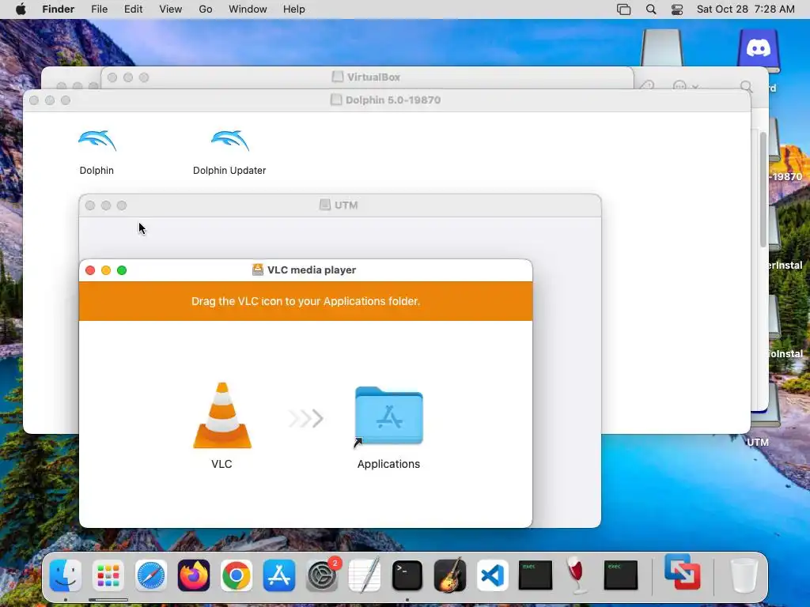Open the Edit menu
The height and width of the screenshot is (607, 810).
coord(133,9)
